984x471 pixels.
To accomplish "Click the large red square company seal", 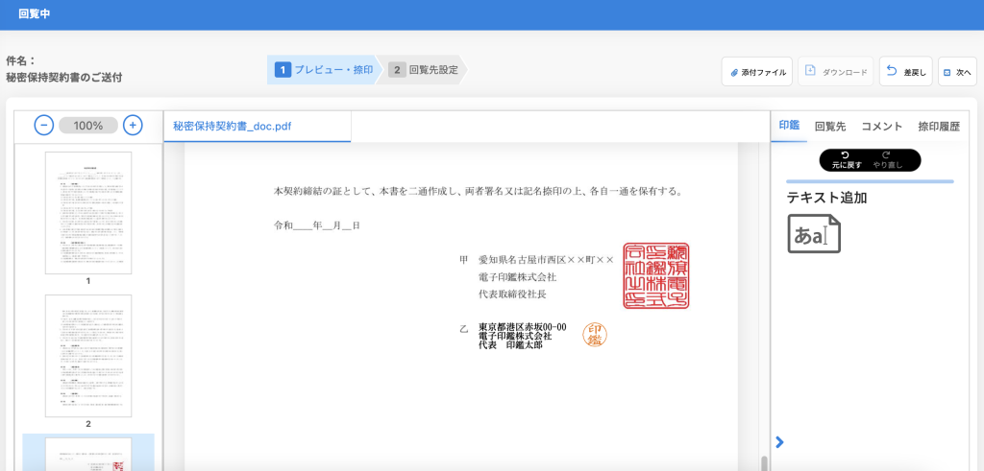I will pyautogui.click(x=655, y=275).
